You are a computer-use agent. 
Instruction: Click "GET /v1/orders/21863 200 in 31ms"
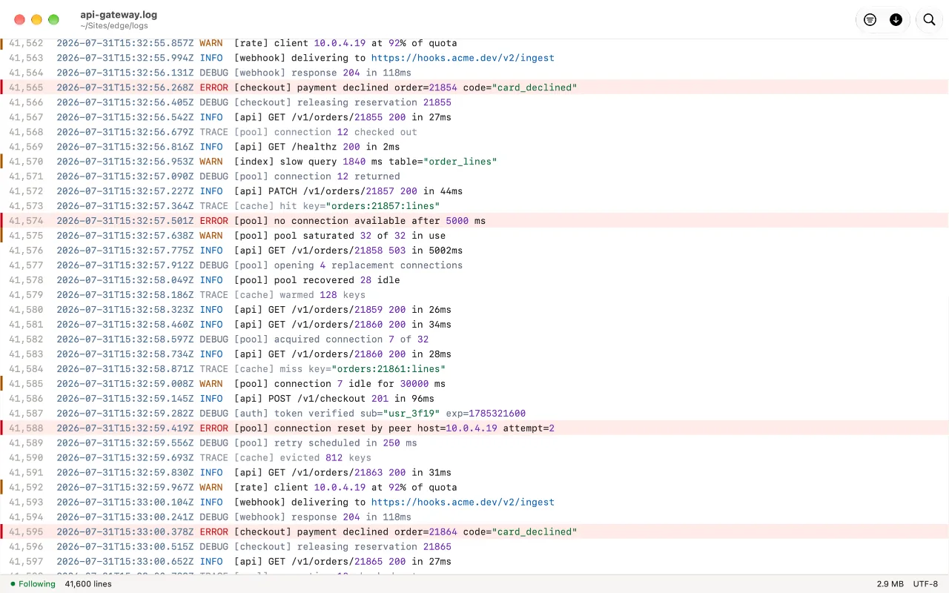click(360, 472)
